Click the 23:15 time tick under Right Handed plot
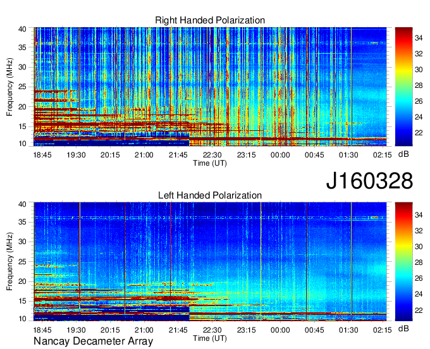 [246, 155]
